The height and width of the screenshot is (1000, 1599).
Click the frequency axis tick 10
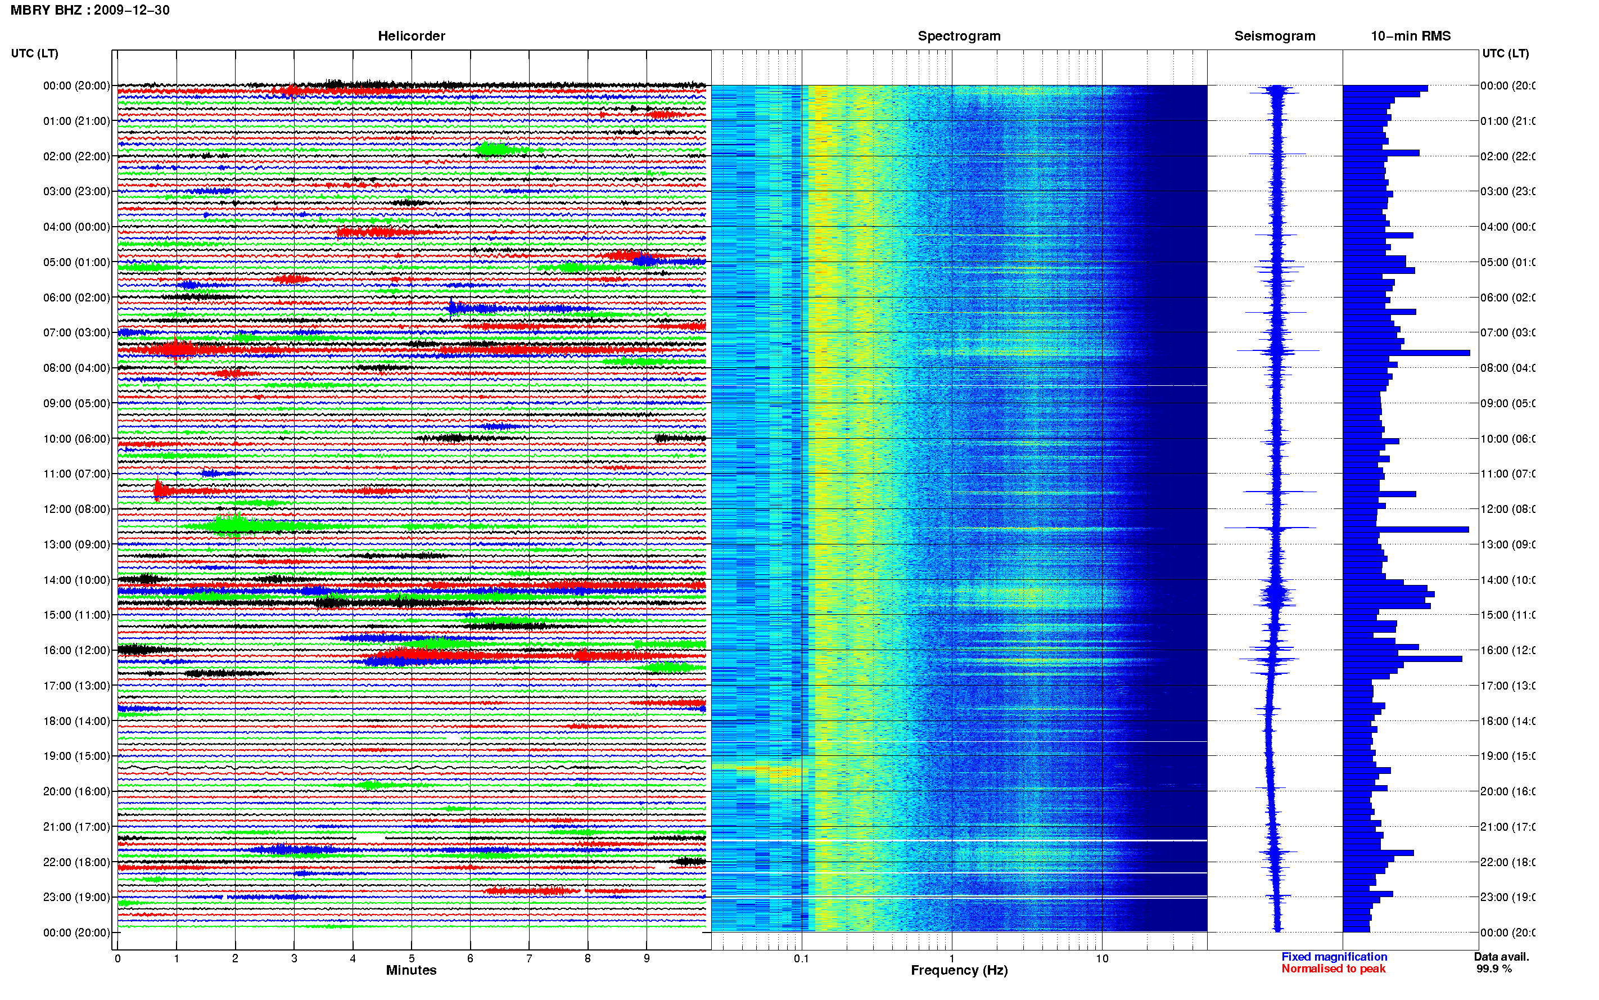coord(1101,958)
